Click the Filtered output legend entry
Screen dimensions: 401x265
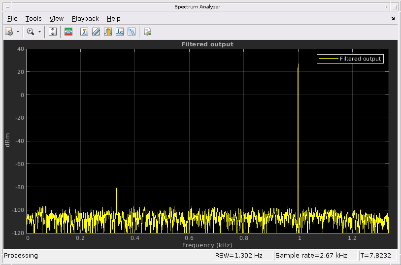[361, 59]
